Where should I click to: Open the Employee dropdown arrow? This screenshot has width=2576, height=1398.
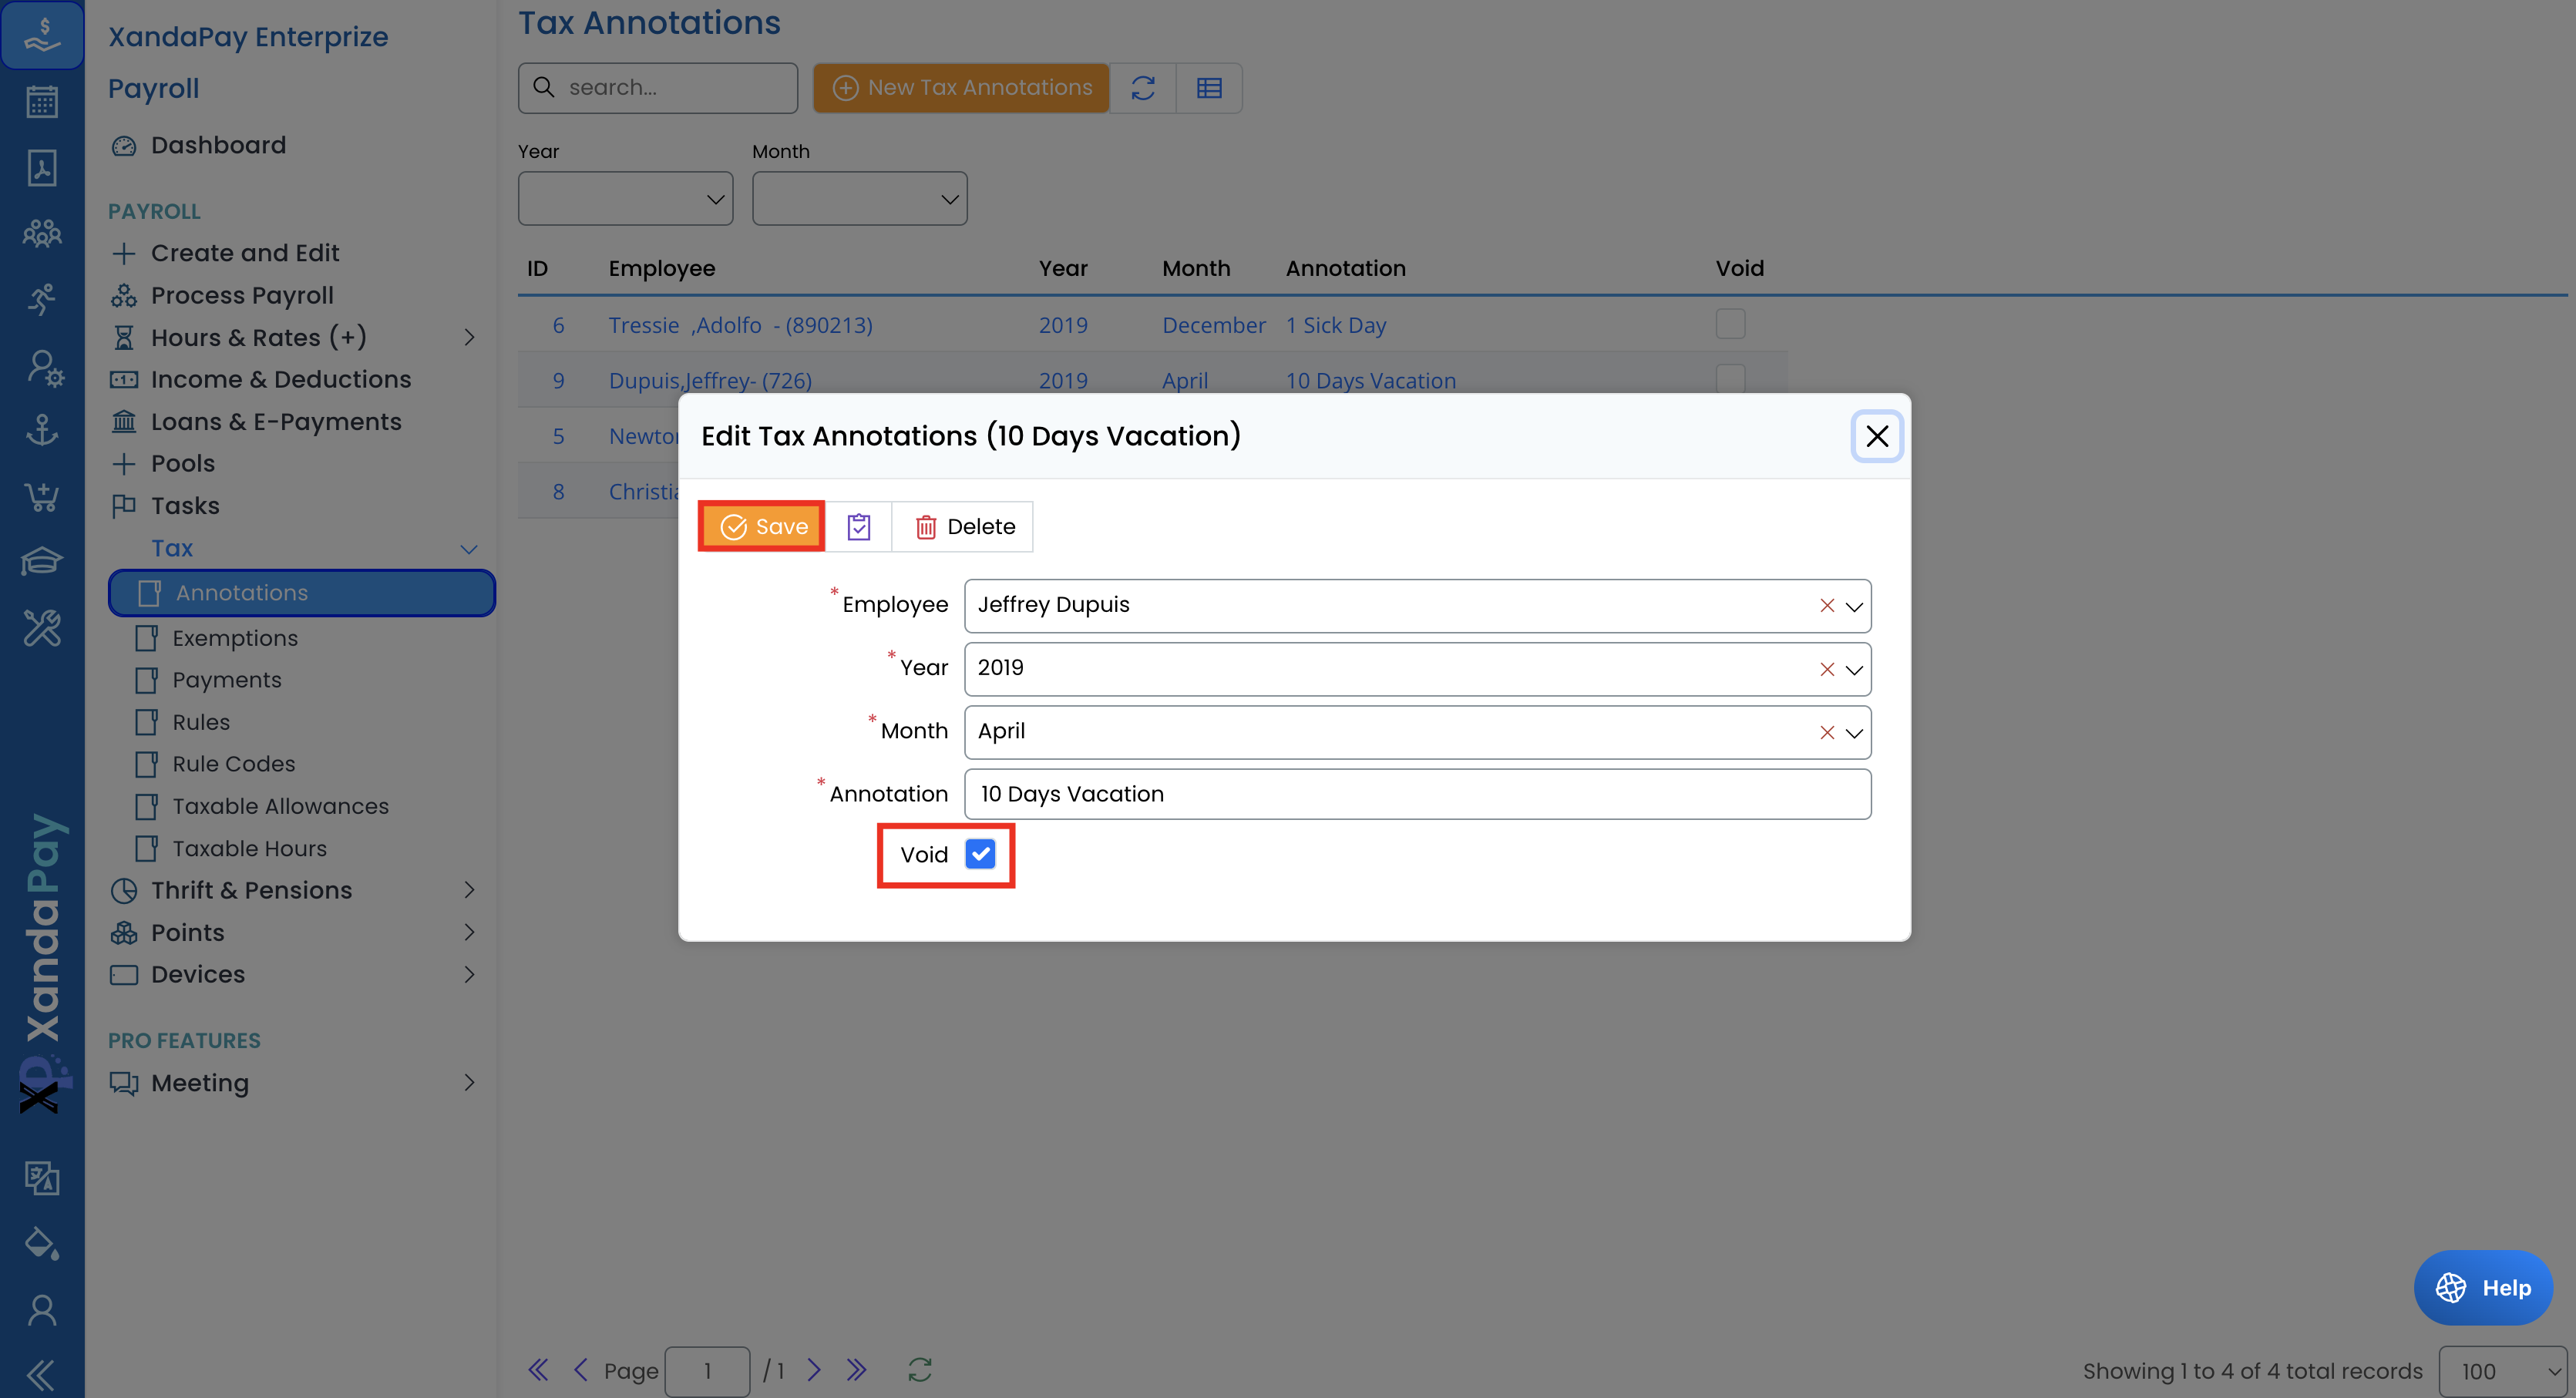pyautogui.click(x=1854, y=606)
